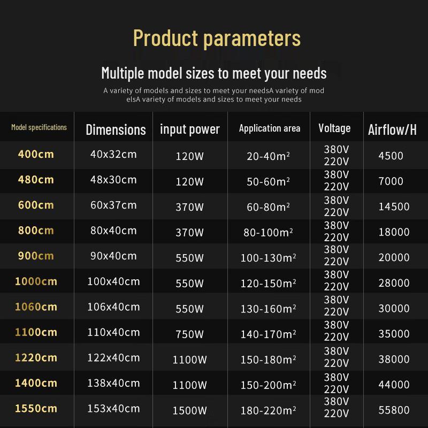Viewport: 428px width, 428px height.
Task: Click the Airflow/H column header
Action: coord(392,129)
